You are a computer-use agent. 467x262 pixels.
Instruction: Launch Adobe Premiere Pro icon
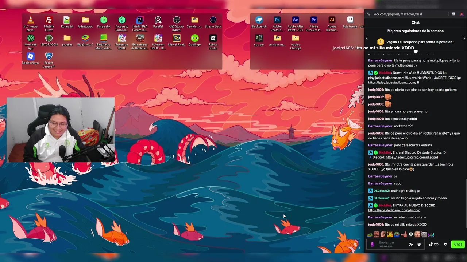pyautogui.click(x=313, y=24)
